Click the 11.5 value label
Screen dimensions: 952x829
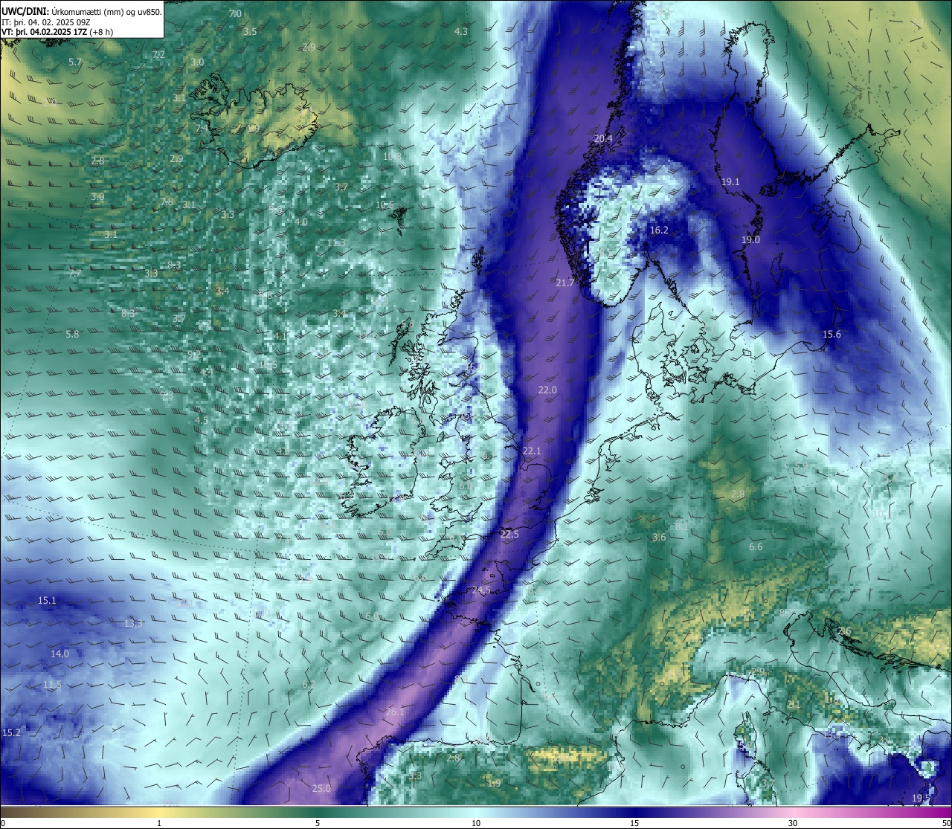pos(52,685)
